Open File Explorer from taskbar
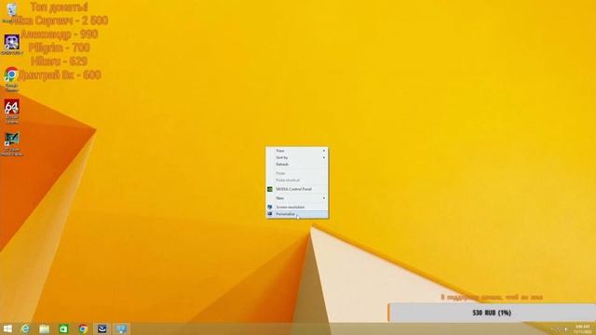Screen dimensions: 596x335 point(45,328)
